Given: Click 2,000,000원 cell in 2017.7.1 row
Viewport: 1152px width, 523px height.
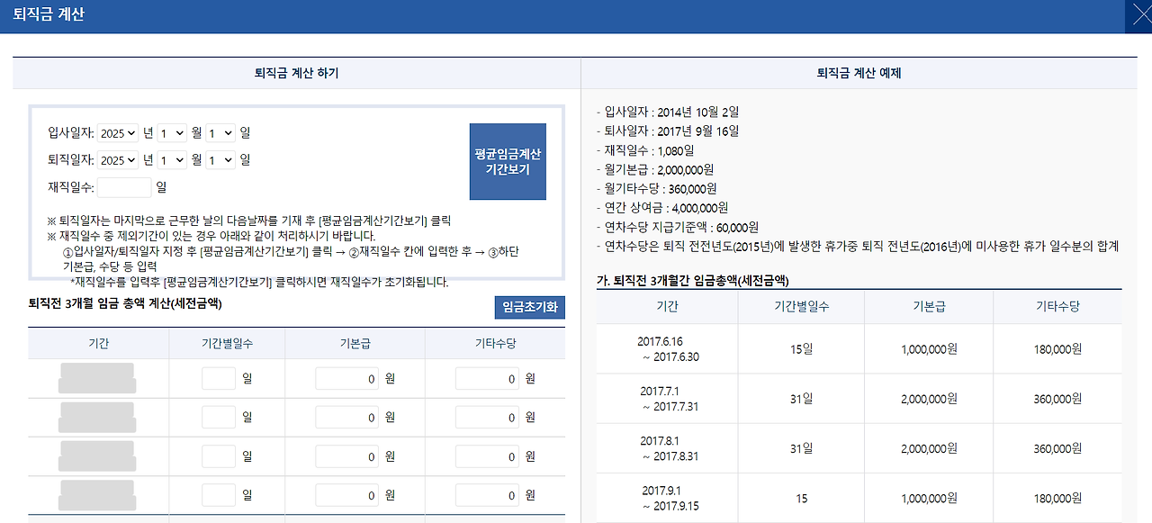Looking at the screenshot, I should click(x=929, y=399).
